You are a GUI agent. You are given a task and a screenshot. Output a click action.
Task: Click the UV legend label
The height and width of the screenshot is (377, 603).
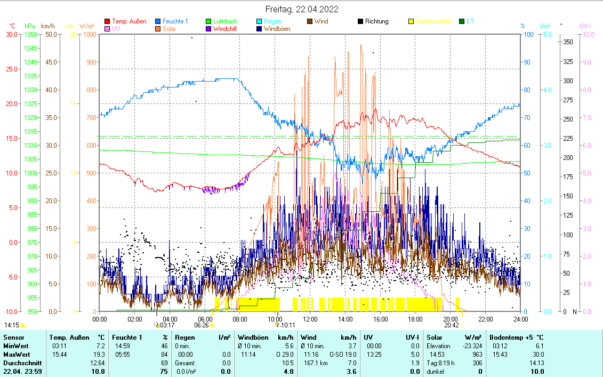coord(116,29)
